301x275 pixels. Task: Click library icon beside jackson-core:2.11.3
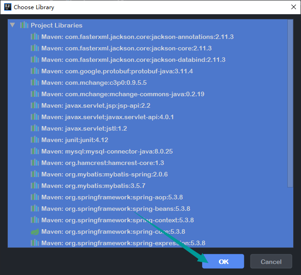point(35,48)
